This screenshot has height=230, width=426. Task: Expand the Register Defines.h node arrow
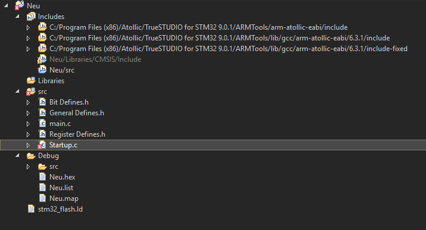coord(28,134)
